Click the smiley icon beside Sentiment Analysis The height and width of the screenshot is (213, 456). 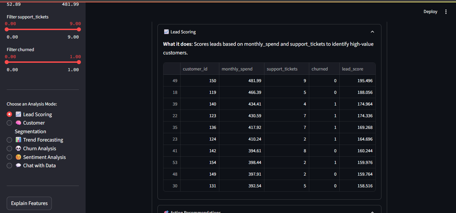point(18,157)
